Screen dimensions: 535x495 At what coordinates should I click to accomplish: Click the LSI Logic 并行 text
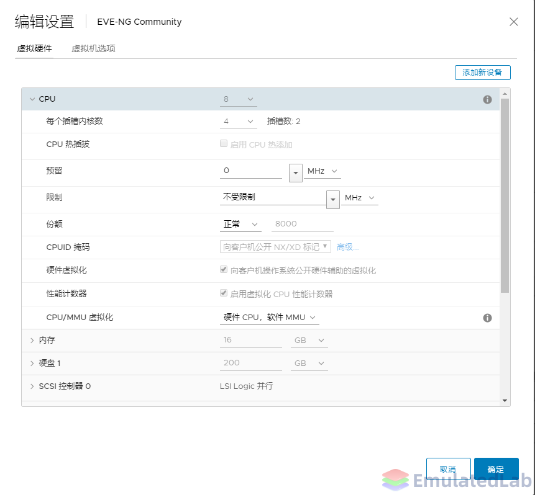click(246, 386)
